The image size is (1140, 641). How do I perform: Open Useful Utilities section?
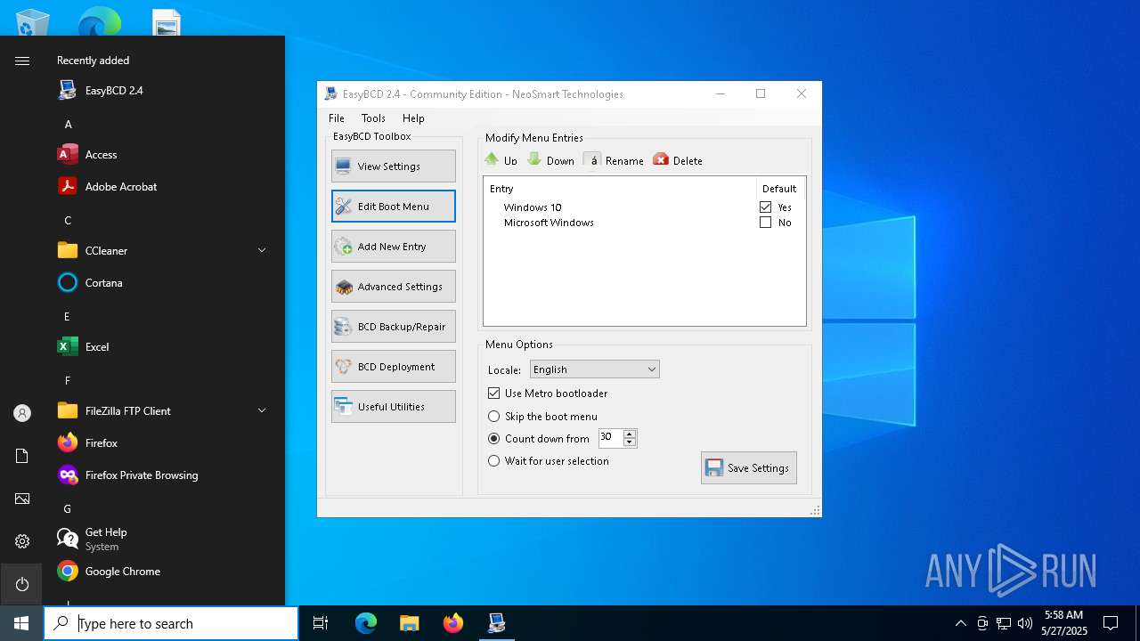pyautogui.click(x=393, y=407)
